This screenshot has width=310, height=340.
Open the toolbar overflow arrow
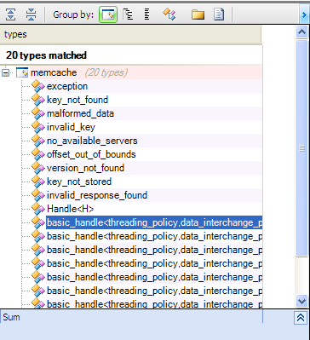click(x=304, y=14)
